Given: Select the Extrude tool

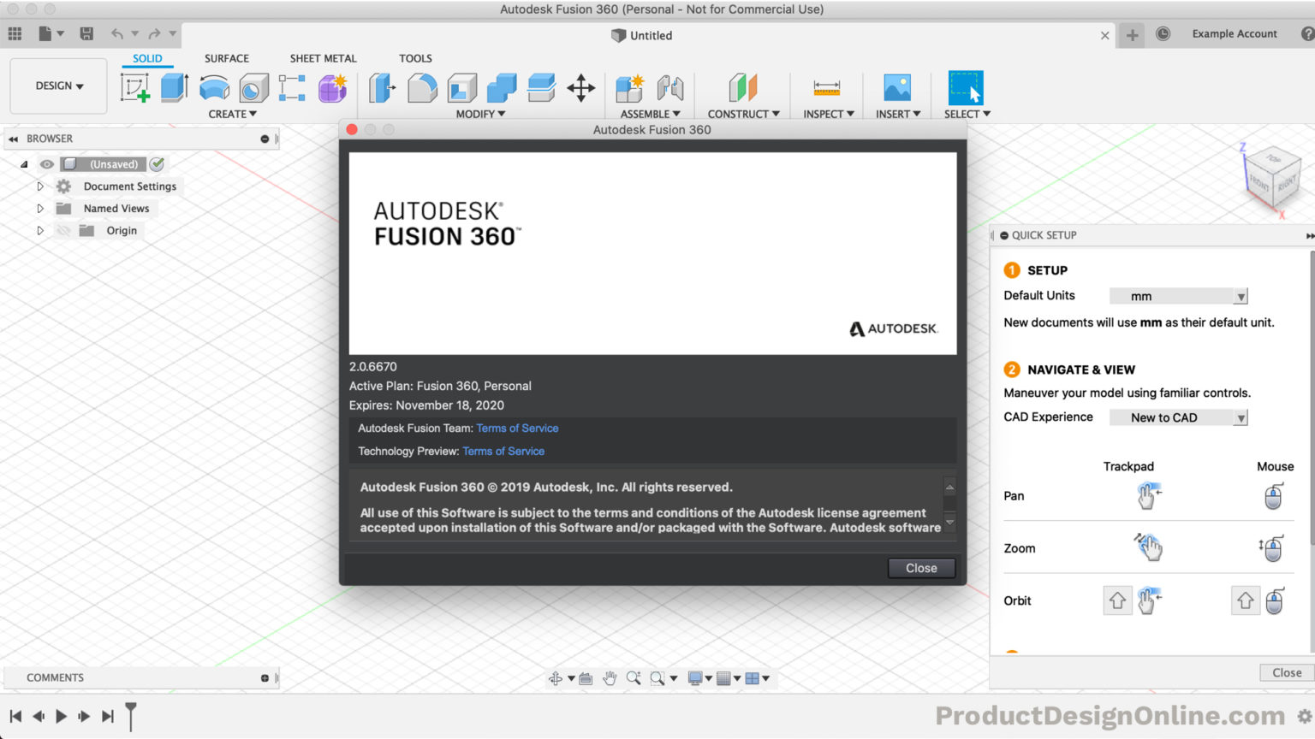Looking at the screenshot, I should point(175,87).
